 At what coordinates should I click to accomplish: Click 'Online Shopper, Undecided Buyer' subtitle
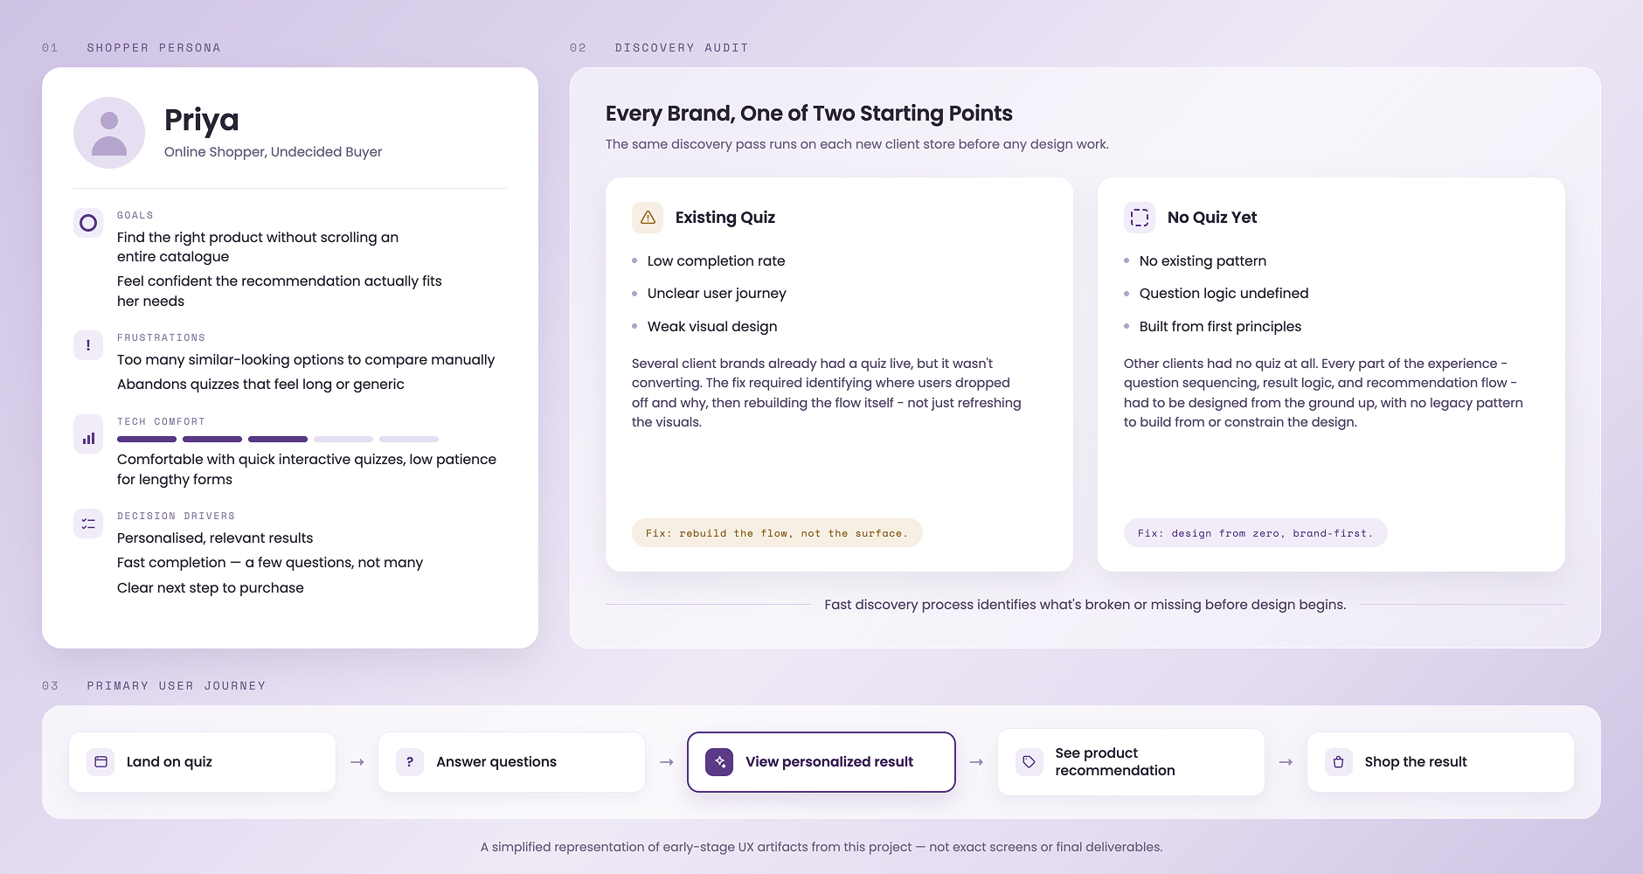coord(274,152)
